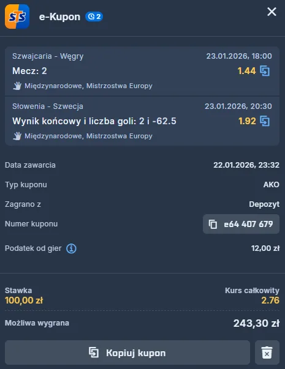Click the Mecz: 2 bet row
285x369 pixels.
[x=142, y=71]
